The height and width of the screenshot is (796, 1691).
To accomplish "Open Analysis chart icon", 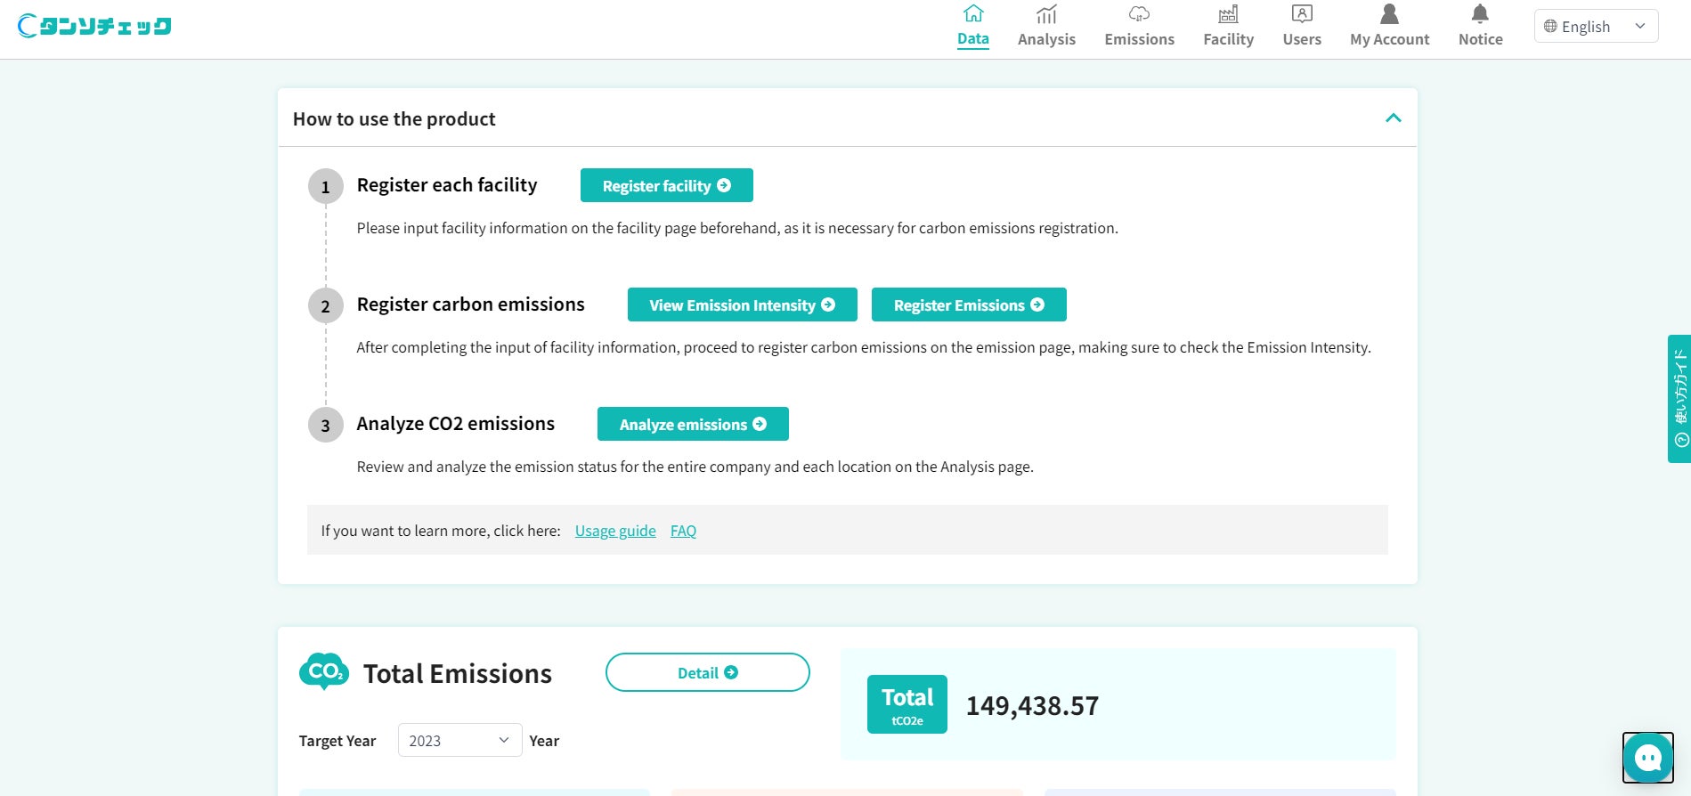I will pyautogui.click(x=1046, y=14).
